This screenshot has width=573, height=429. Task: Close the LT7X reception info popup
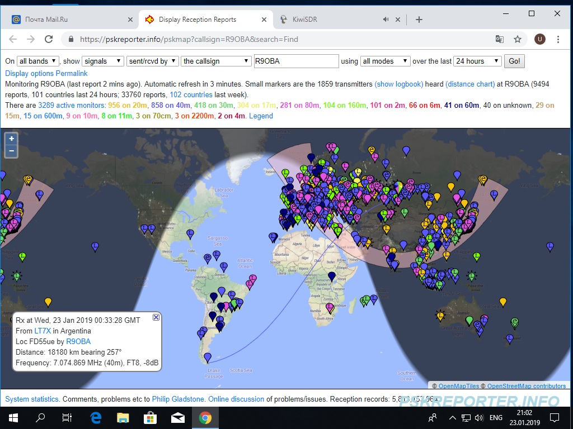point(156,317)
